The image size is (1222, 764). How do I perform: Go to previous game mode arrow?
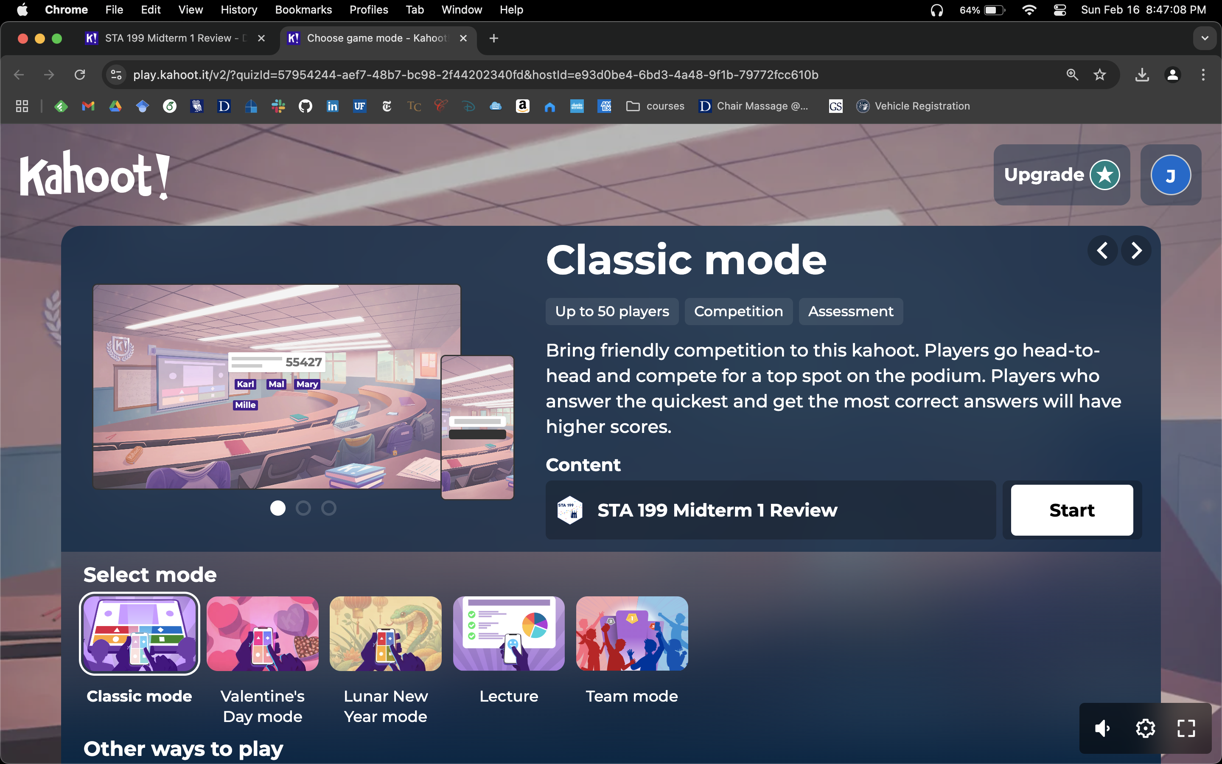1102,250
